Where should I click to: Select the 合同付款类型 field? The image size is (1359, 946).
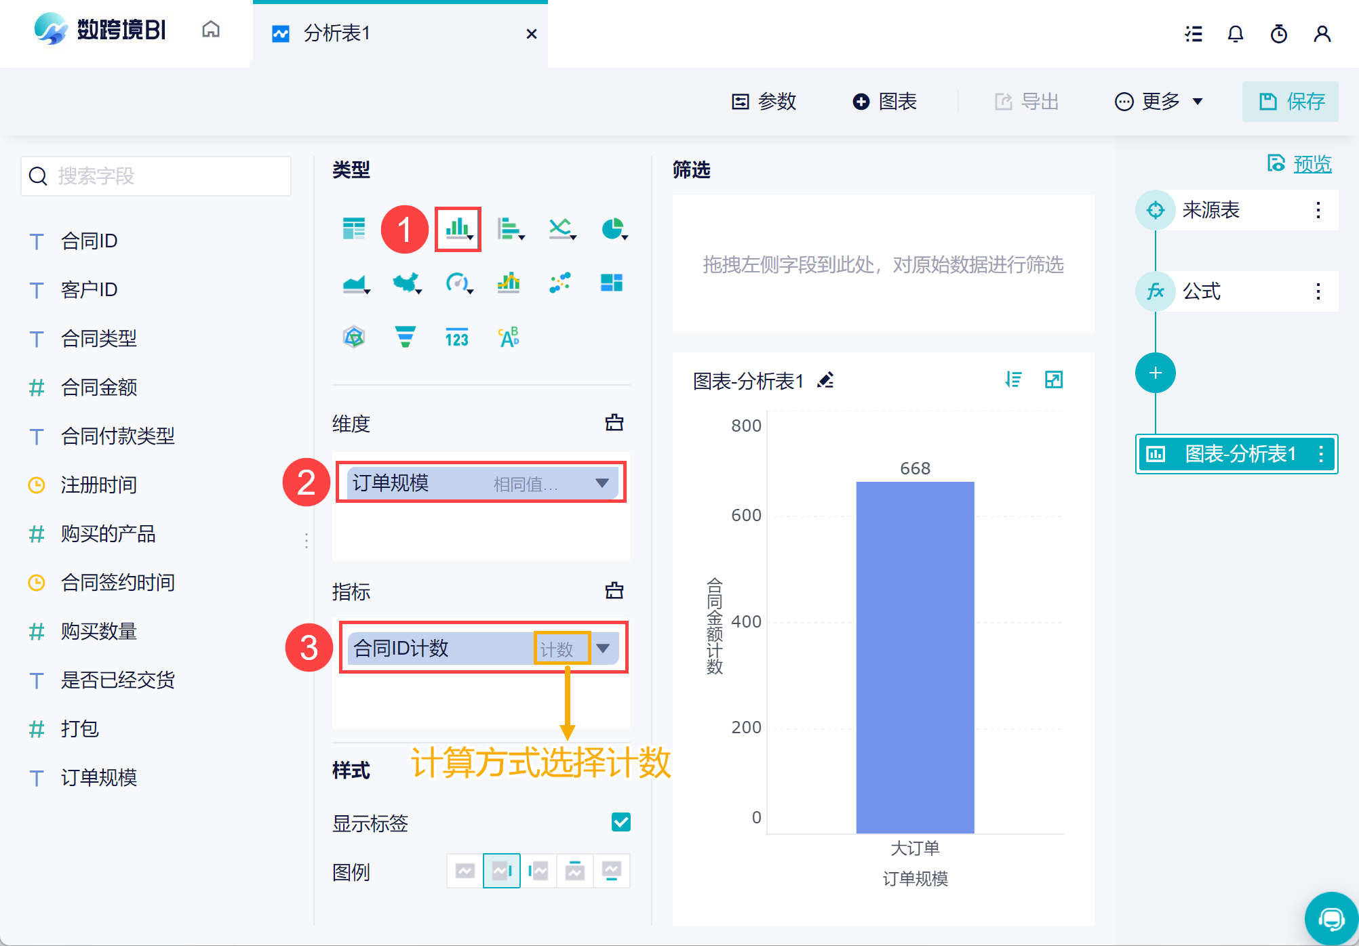[x=118, y=436]
